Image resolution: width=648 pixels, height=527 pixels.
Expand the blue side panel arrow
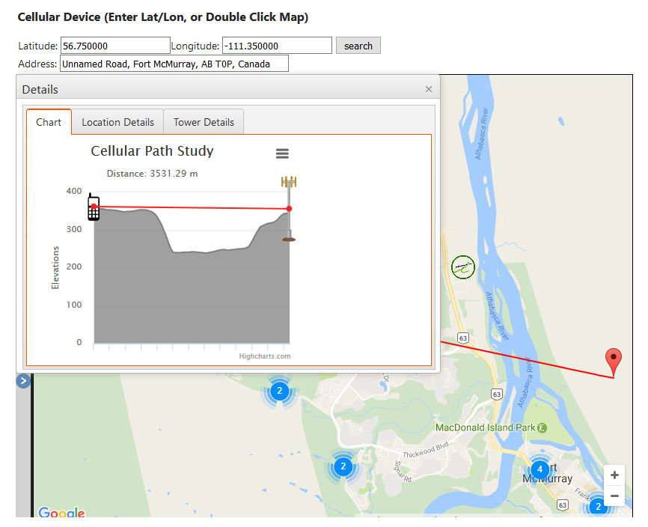[23, 381]
